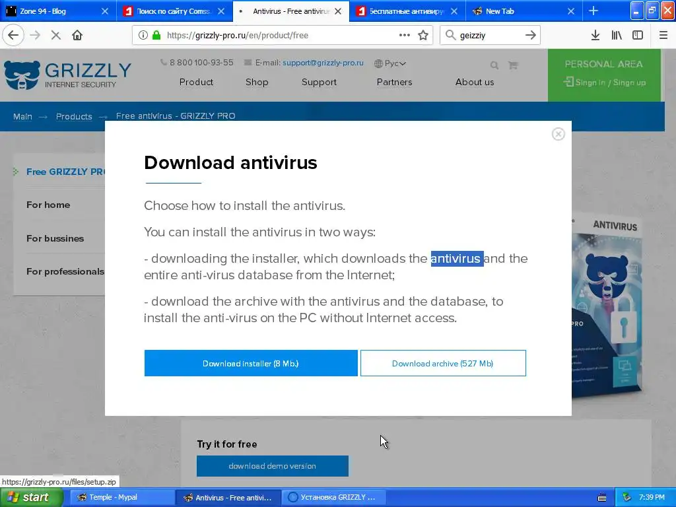
Task: Switch to Поиск по сайту Comss tab
Action: (x=174, y=11)
